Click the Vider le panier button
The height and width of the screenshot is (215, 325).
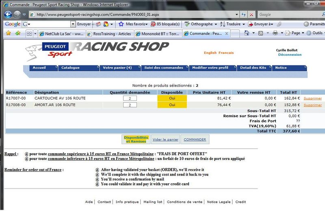click(x=165, y=139)
